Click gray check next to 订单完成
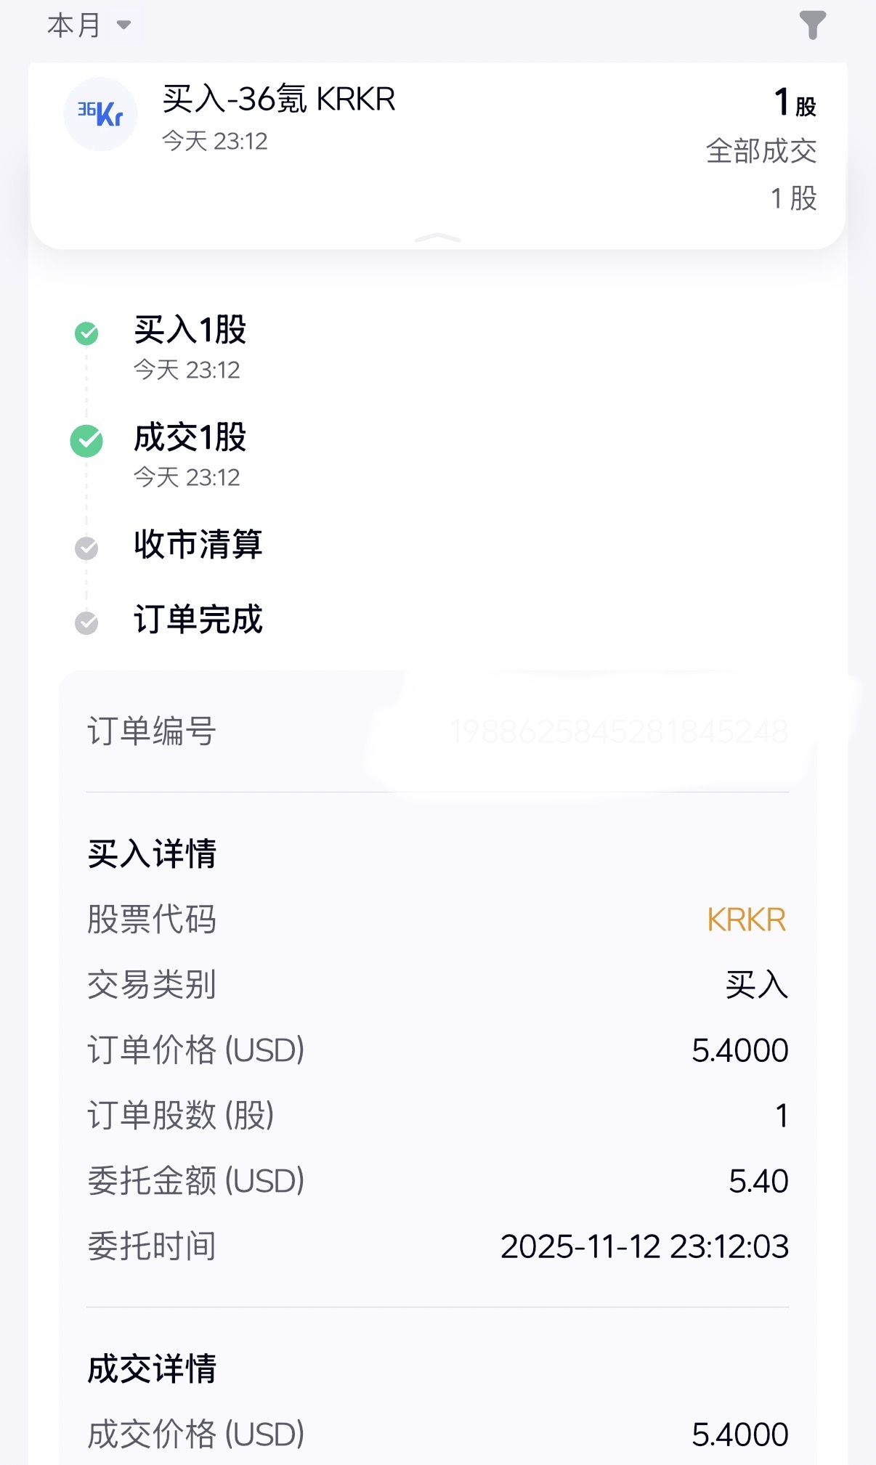Screen dimensions: 876x1465 (x=86, y=622)
